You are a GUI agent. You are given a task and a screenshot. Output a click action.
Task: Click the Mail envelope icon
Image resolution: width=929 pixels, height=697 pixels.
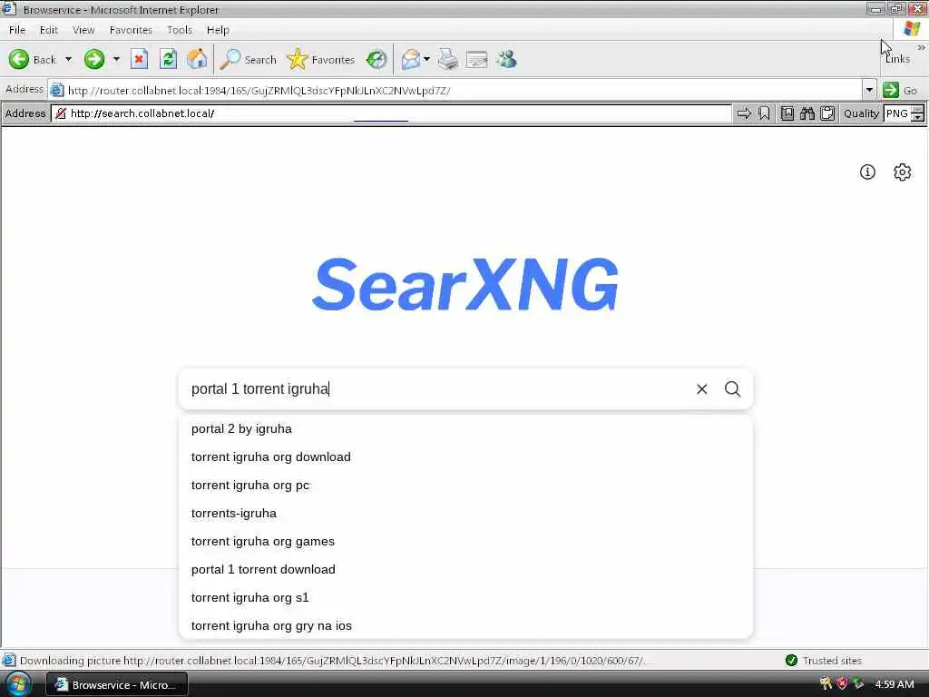[x=411, y=59]
